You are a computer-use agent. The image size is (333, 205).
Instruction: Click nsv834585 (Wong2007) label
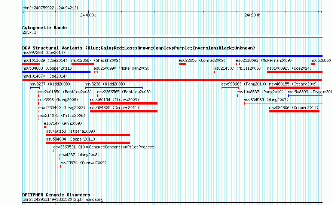(x=266, y=100)
